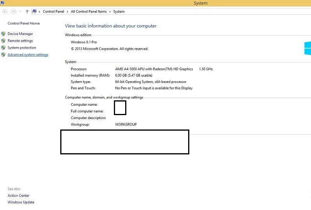311x210 pixels.
Task: Click the 'See also' heading
Action: click(14, 189)
